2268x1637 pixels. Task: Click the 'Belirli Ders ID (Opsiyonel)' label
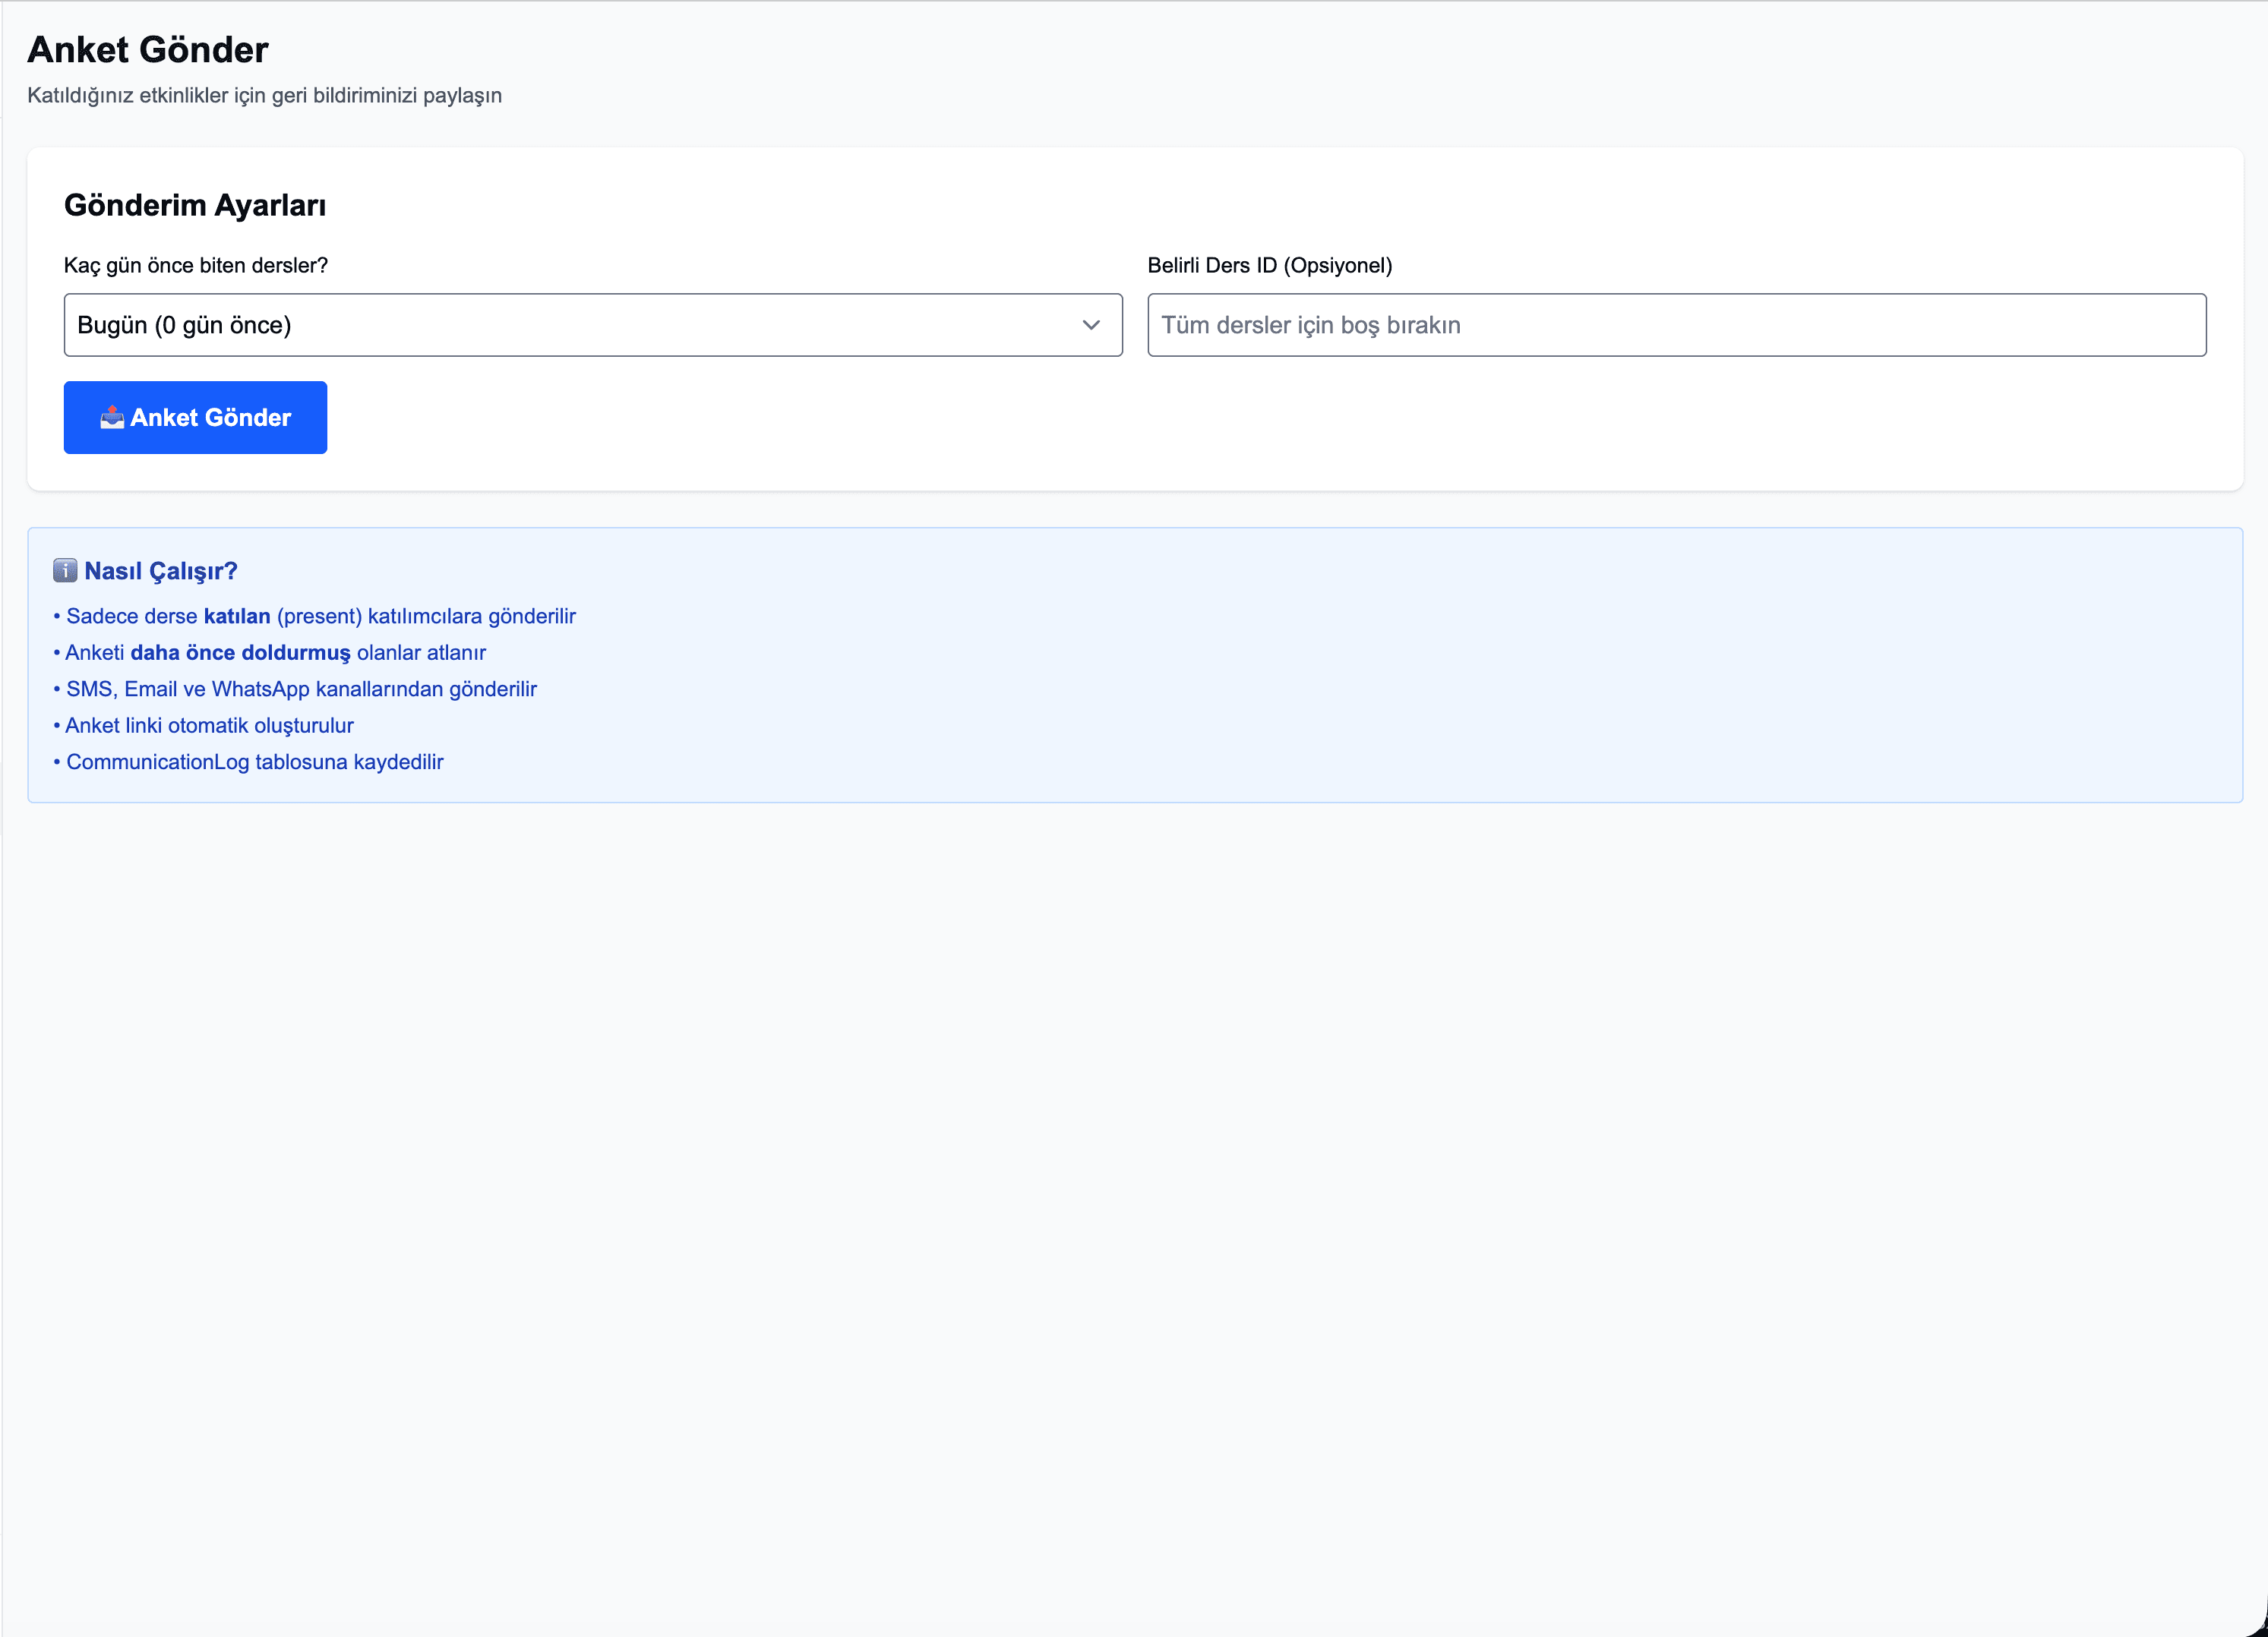point(1270,266)
